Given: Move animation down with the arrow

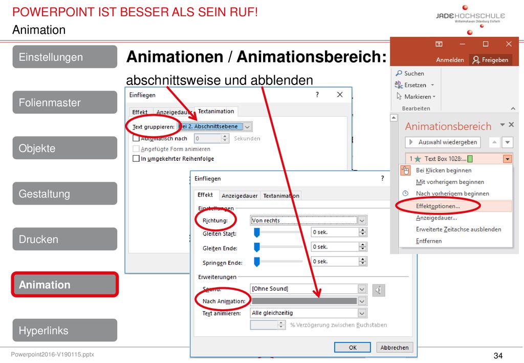Looking at the screenshot, I should (x=507, y=142).
